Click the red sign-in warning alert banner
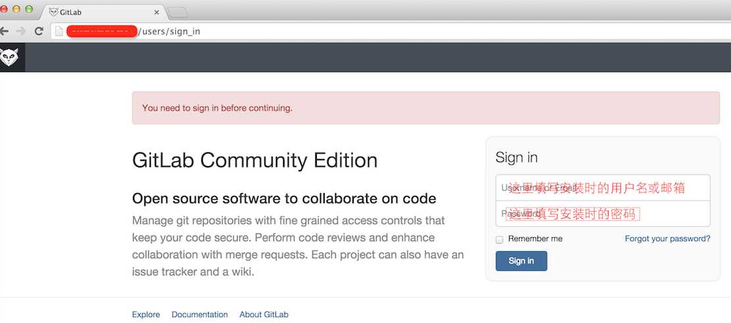The height and width of the screenshot is (323, 731). tap(425, 108)
